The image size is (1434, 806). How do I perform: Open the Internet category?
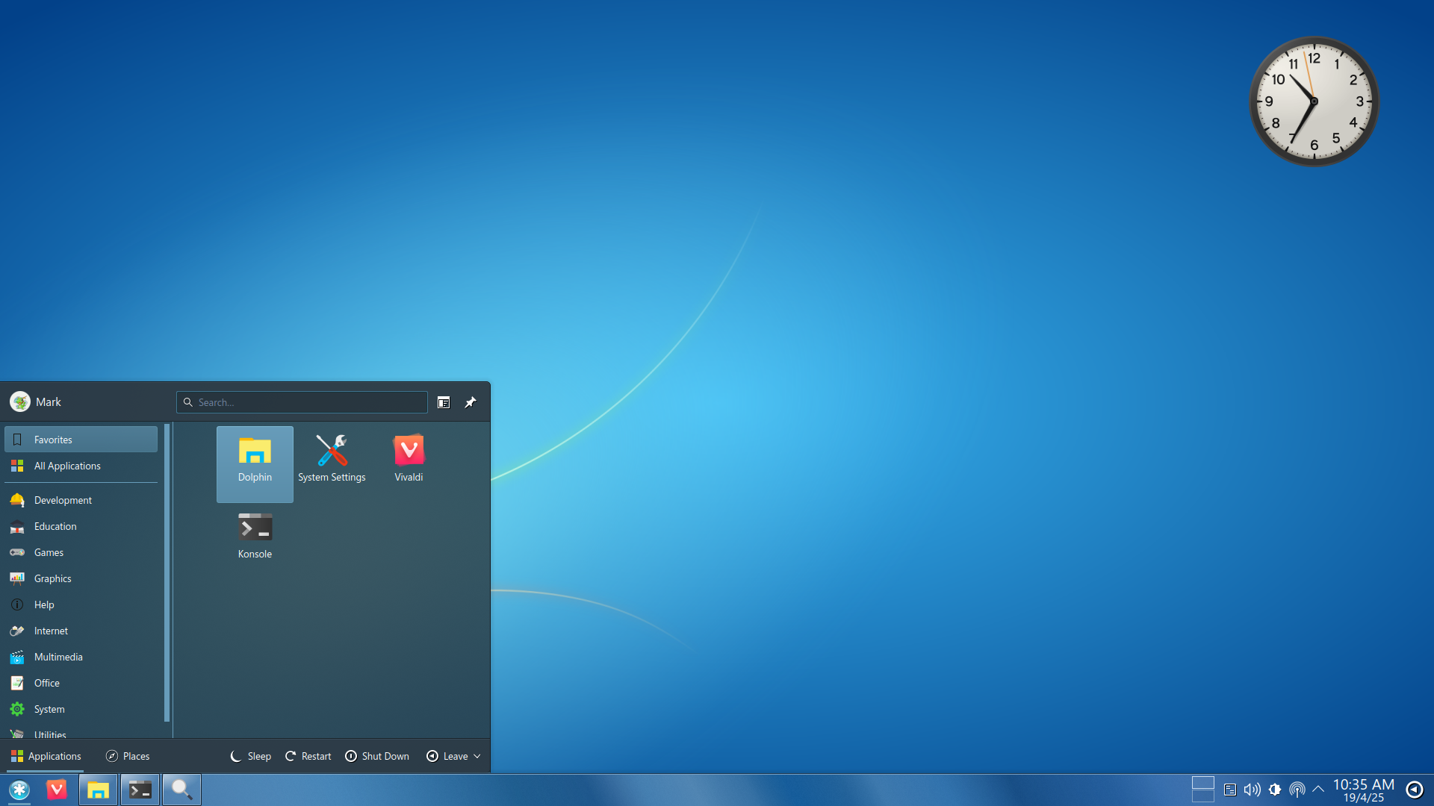pyautogui.click(x=81, y=631)
